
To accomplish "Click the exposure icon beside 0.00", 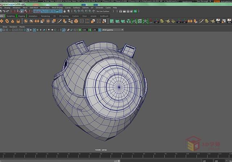I will point(80,30).
